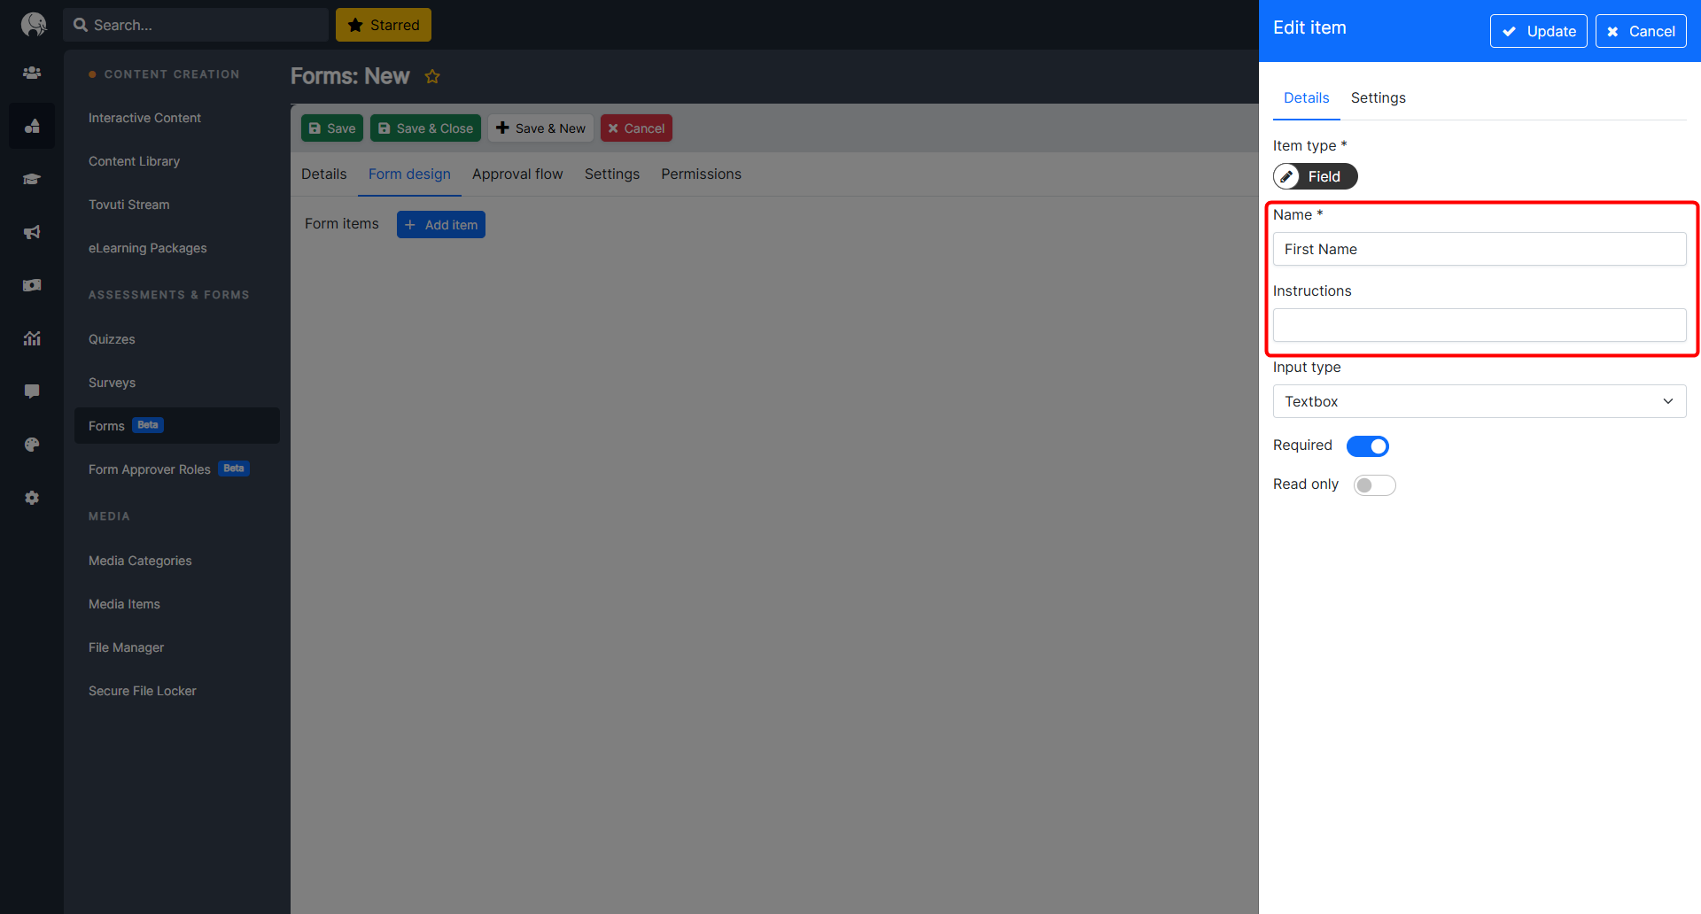Viewport: 1701px width, 914px height.
Task: Toggle the Required switch off
Action: coord(1368,446)
